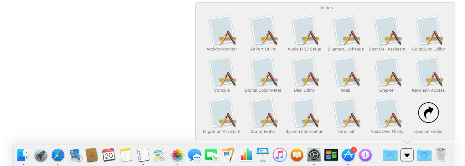Open App Store with badge 5
The height and width of the screenshot is (166, 465).
[348, 155]
